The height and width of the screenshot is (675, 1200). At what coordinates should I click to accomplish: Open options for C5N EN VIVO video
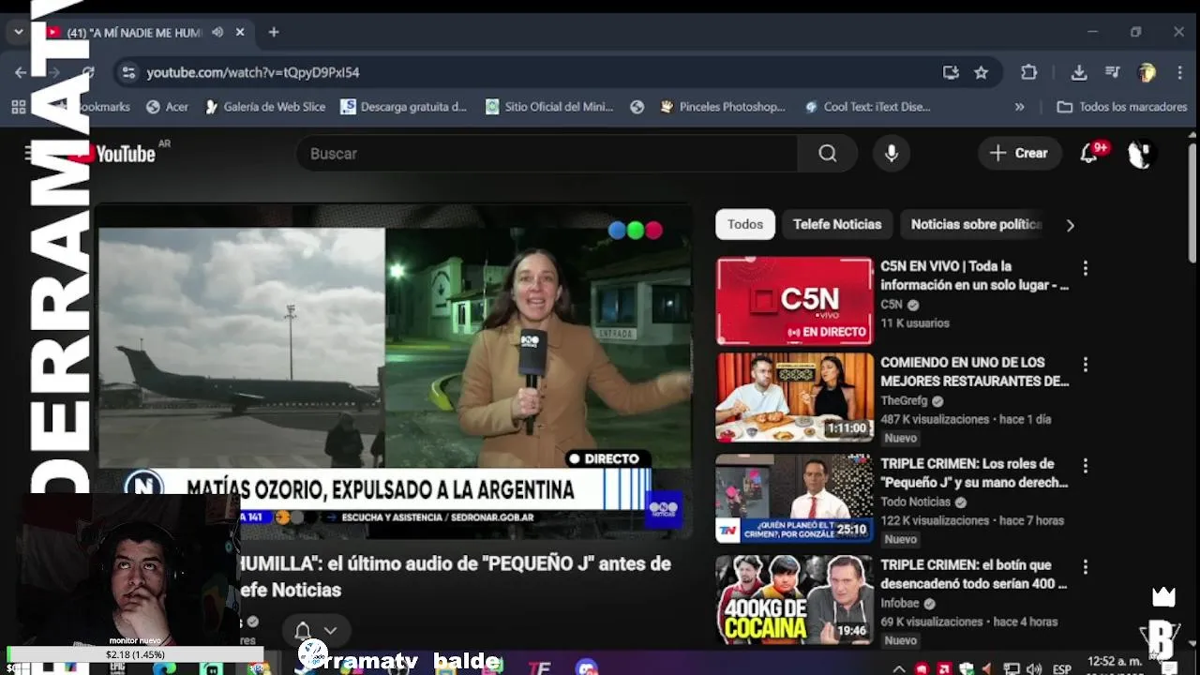pyautogui.click(x=1085, y=268)
